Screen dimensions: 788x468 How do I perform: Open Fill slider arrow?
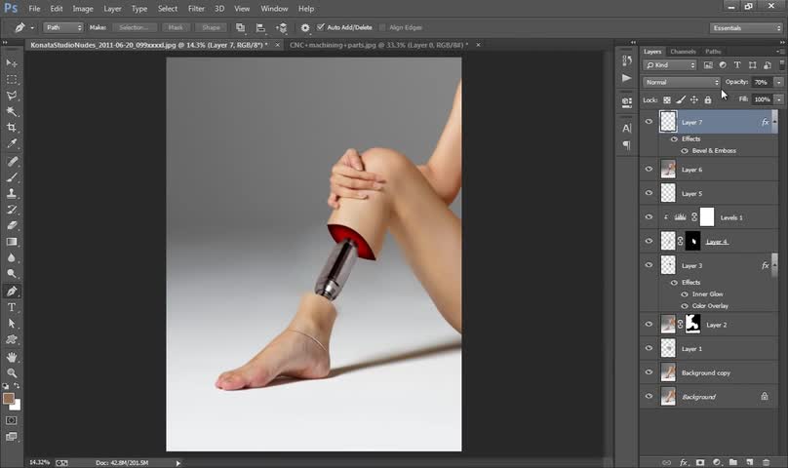point(778,99)
